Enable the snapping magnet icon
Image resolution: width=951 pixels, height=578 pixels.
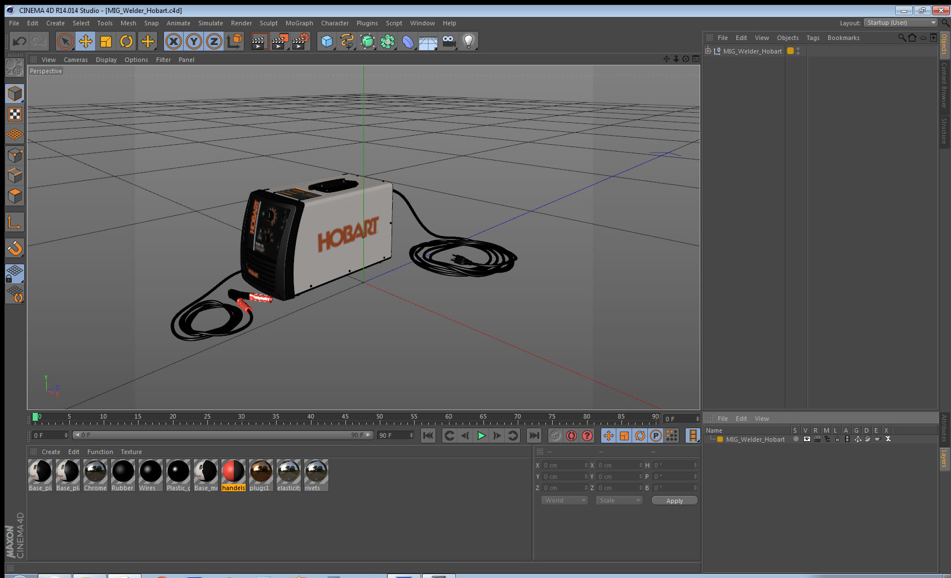[15, 248]
